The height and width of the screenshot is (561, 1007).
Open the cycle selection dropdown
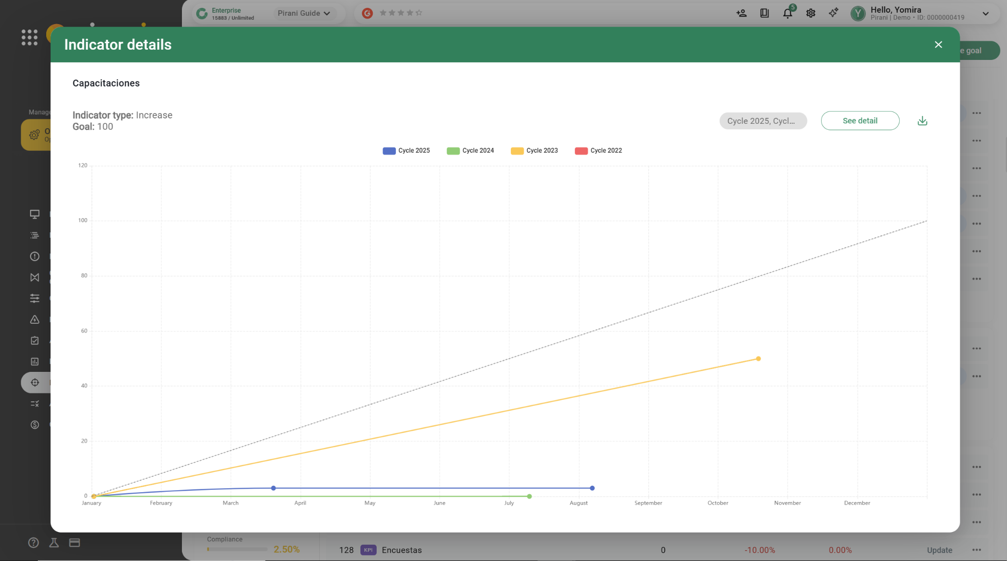763,121
